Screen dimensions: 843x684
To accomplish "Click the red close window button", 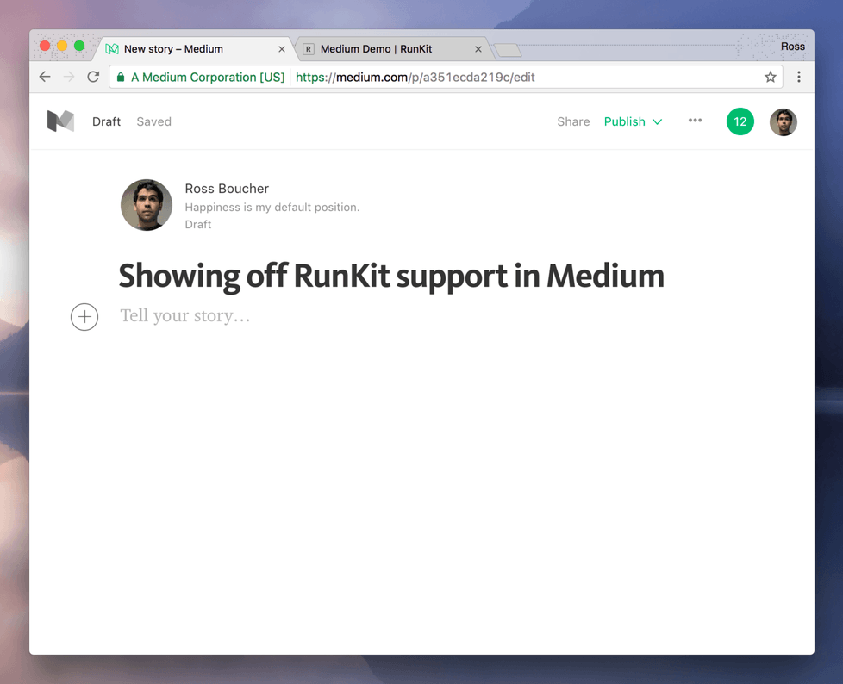I will [45, 47].
